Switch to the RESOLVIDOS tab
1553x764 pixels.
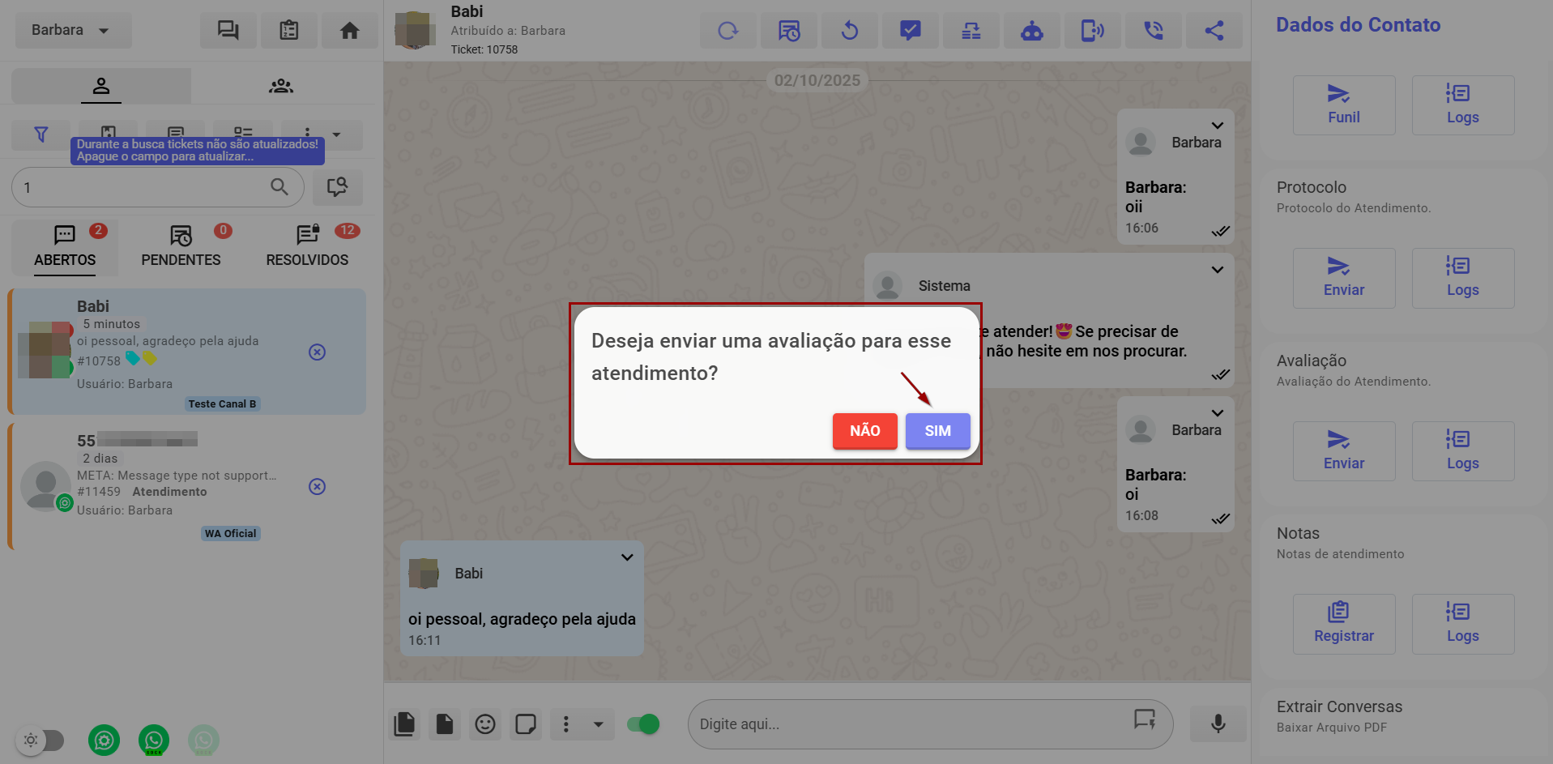click(307, 247)
